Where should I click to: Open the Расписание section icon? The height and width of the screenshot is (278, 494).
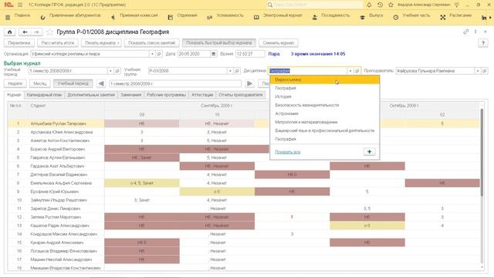coord(443,17)
